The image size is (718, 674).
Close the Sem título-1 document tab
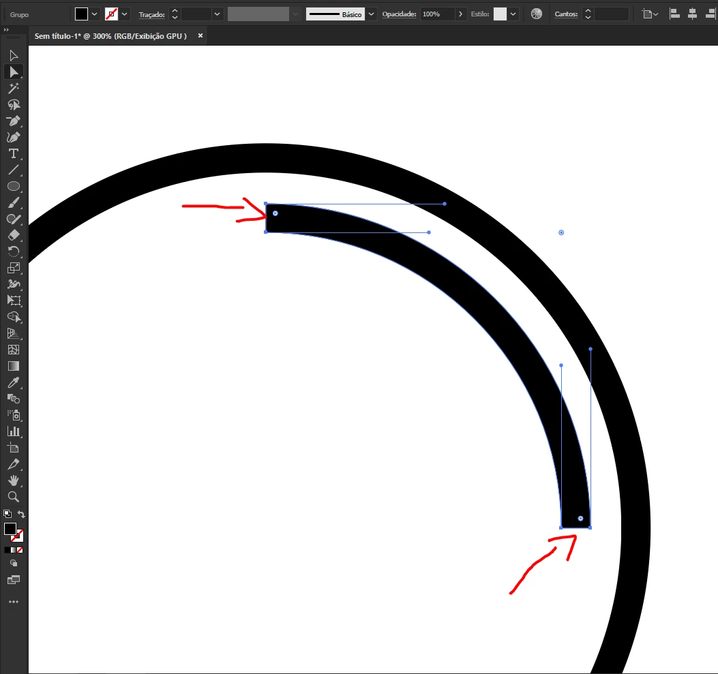point(200,35)
